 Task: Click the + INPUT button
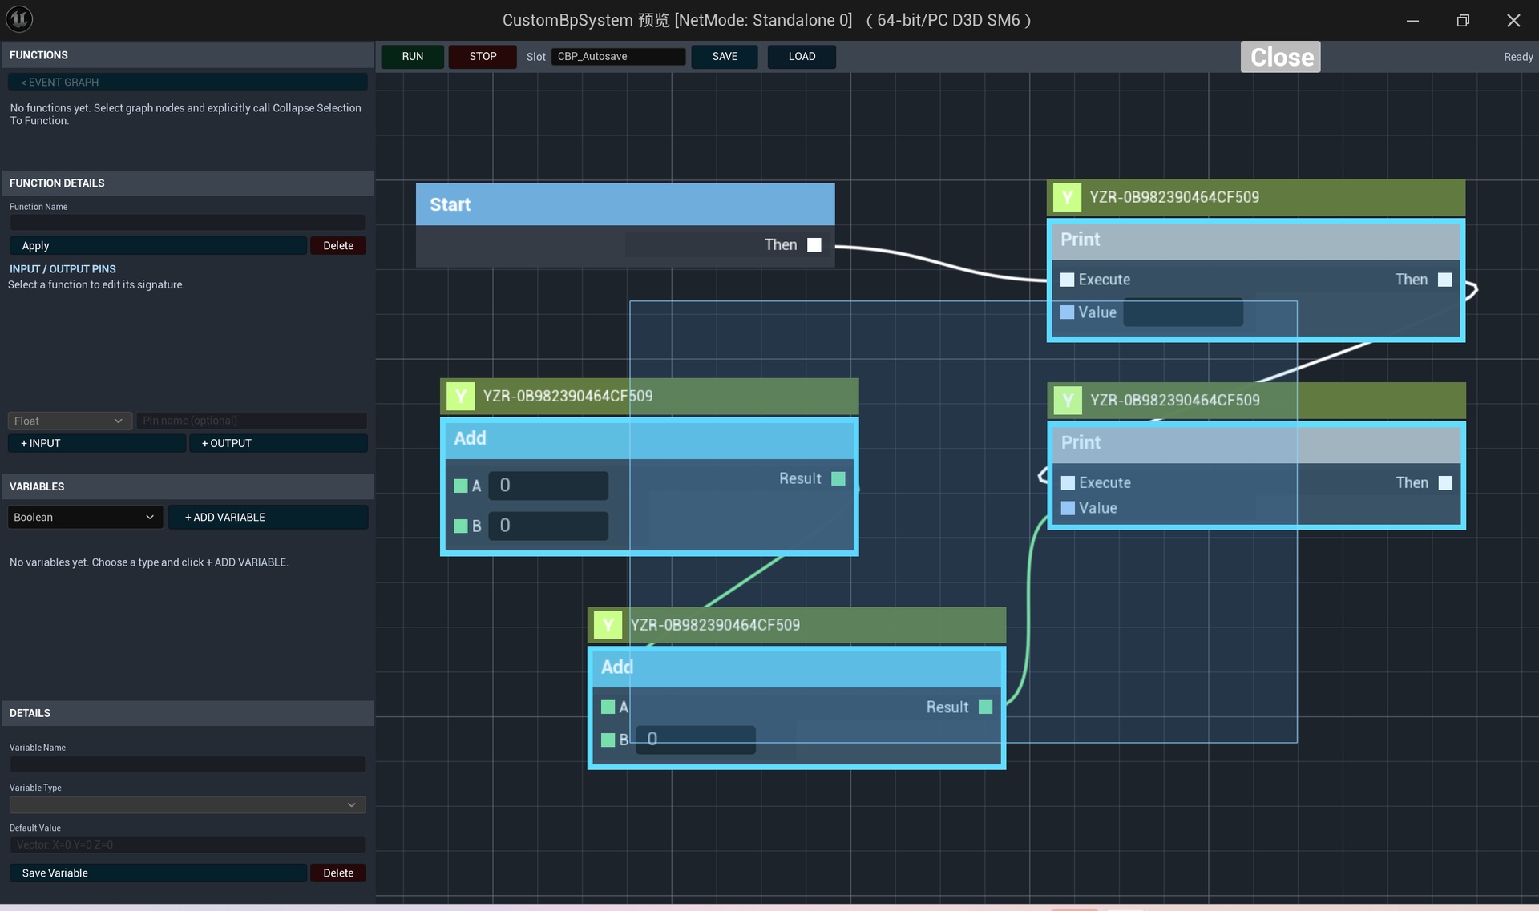click(x=97, y=443)
